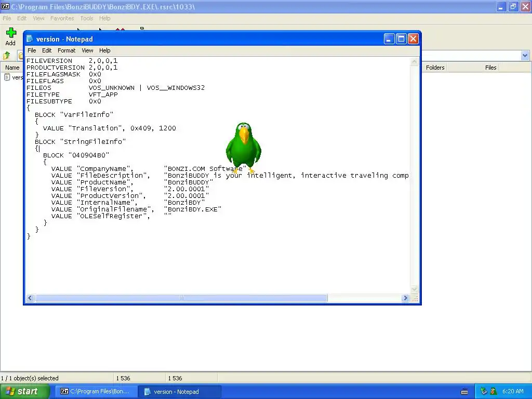Select the version file icon in 7-Zip list

pos(7,77)
